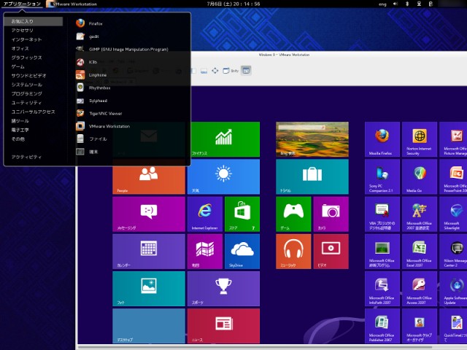The height and width of the screenshot is (350, 467).
Task: Open the volume control in top bar
Action: (395, 4)
